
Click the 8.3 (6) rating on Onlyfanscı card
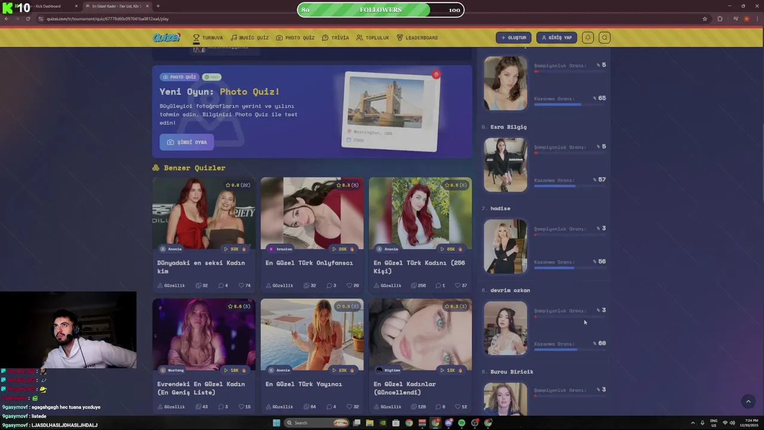348,185
